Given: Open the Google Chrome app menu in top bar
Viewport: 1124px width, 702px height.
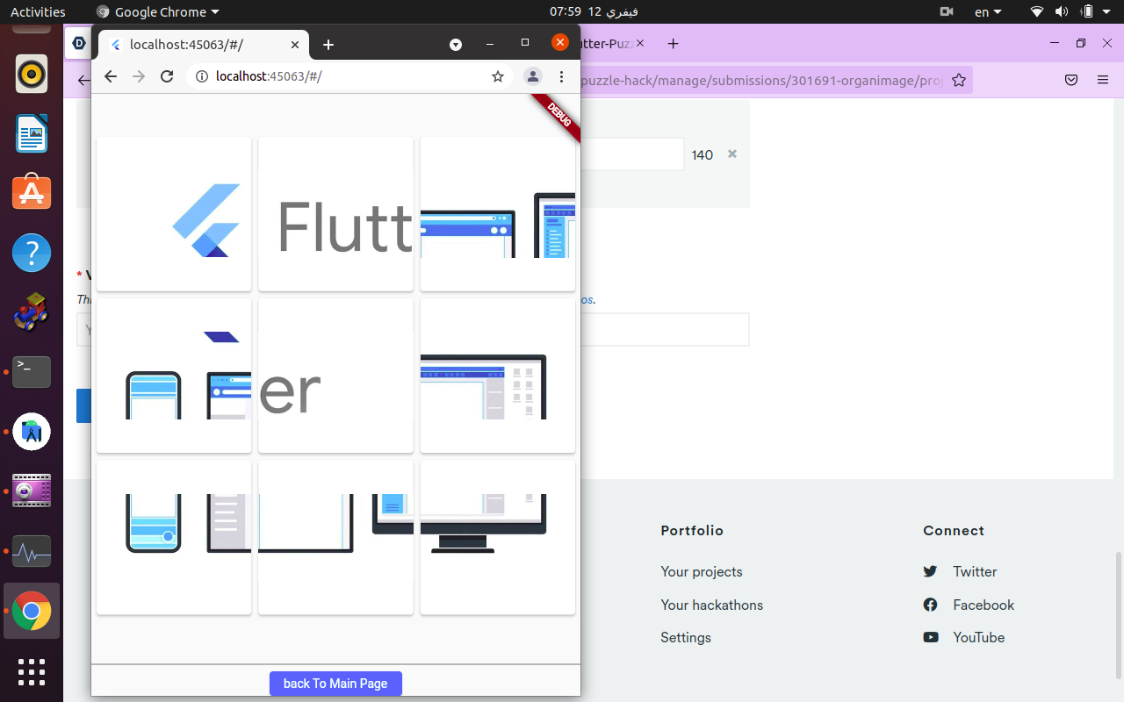Looking at the screenshot, I should pyautogui.click(x=158, y=11).
